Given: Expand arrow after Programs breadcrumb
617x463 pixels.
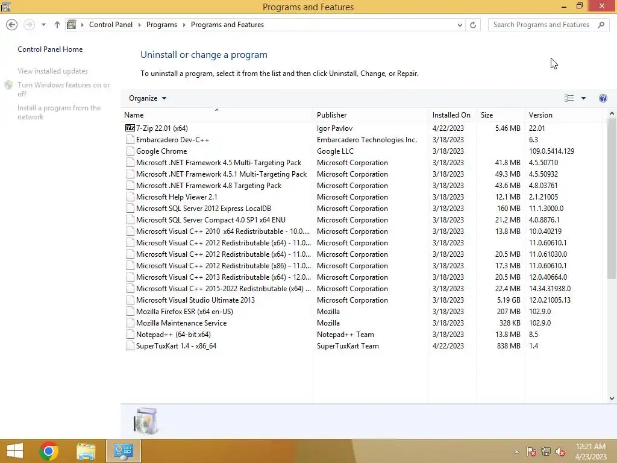Looking at the screenshot, I should (184, 25).
